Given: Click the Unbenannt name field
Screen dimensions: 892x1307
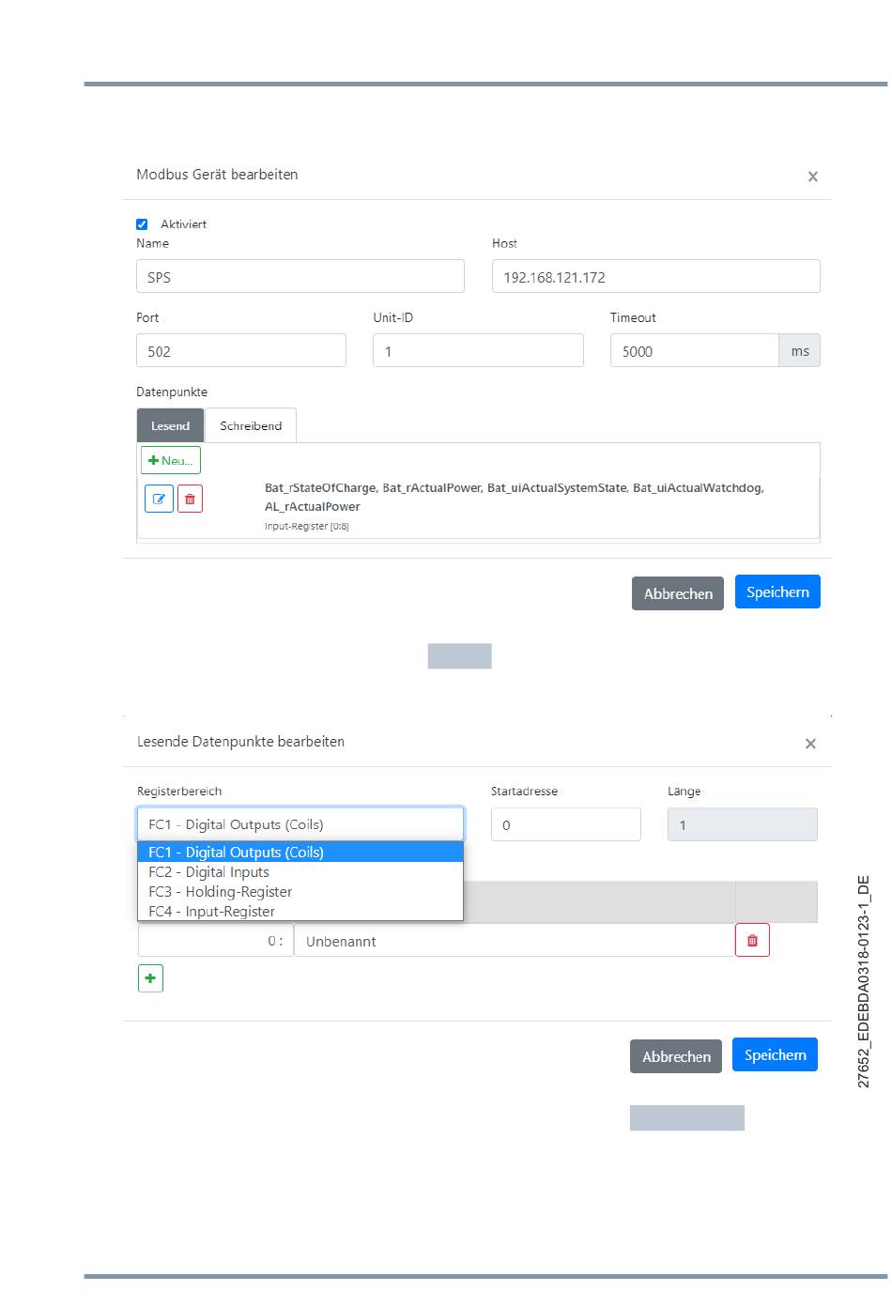Looking at the screenshot, I should point(515,941).
